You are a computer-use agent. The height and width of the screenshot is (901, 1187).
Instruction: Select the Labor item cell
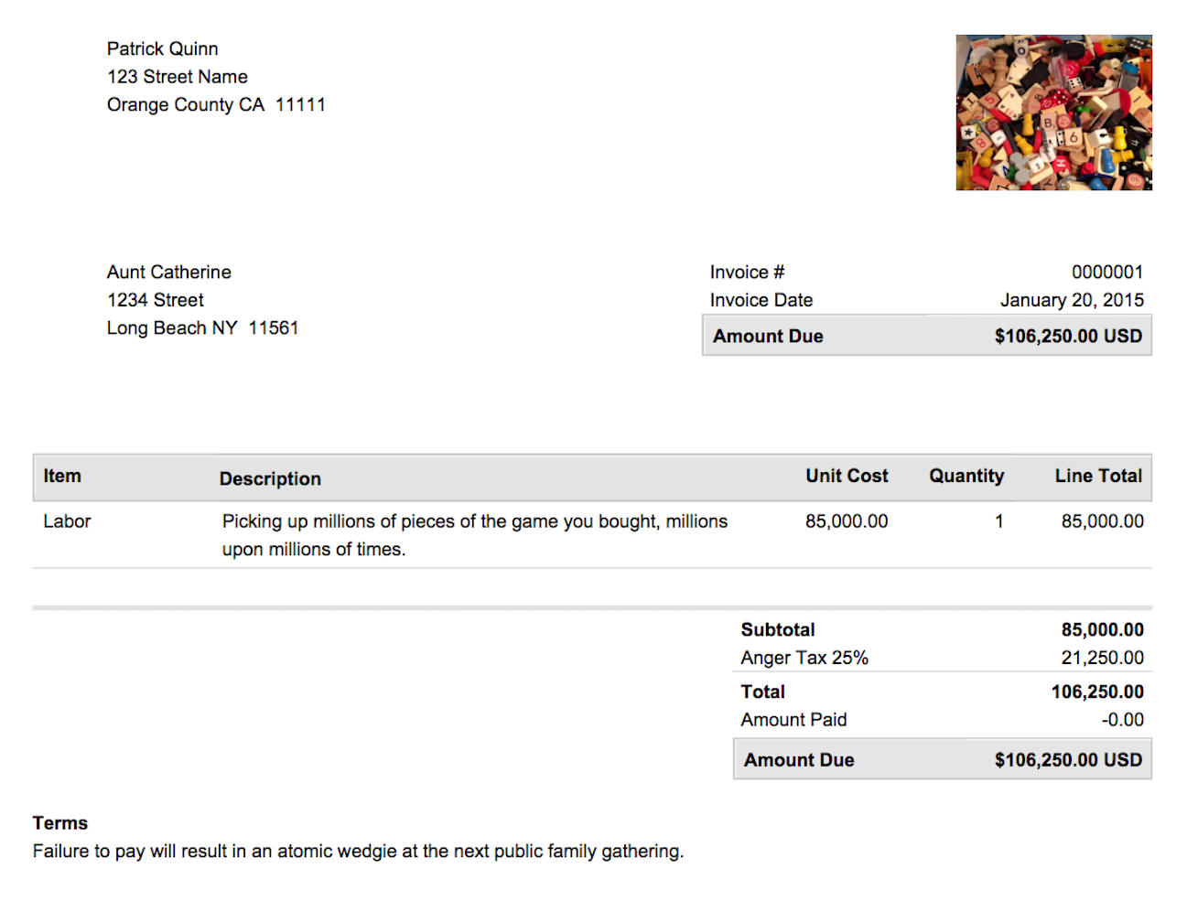pos(67,521)
